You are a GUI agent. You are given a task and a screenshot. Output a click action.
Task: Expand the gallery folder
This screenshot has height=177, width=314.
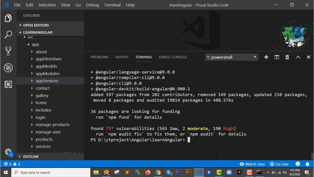pos(50,95)
